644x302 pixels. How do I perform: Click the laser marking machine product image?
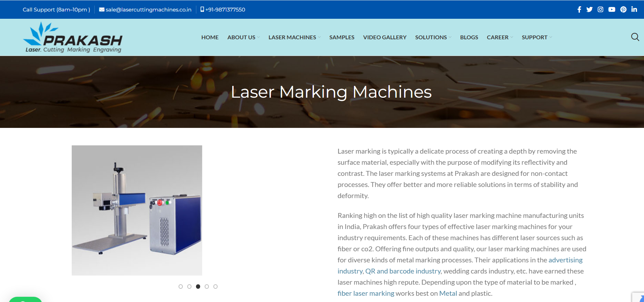137,210
